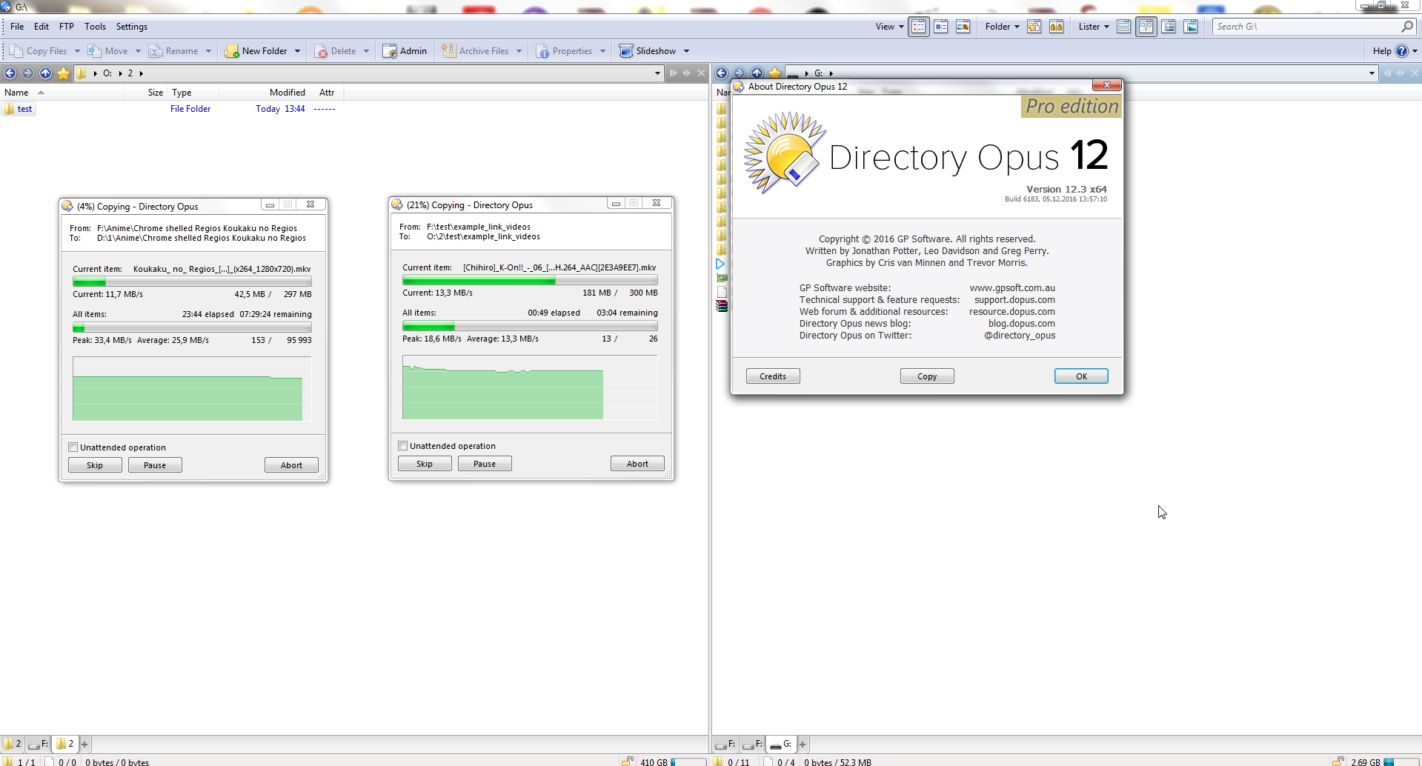Screen dimensions: 1422x766
Task: Open the Tools menu
Action: click(95, 27)
